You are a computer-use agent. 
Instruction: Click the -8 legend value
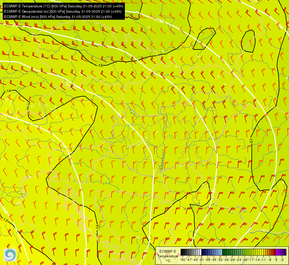270,260
